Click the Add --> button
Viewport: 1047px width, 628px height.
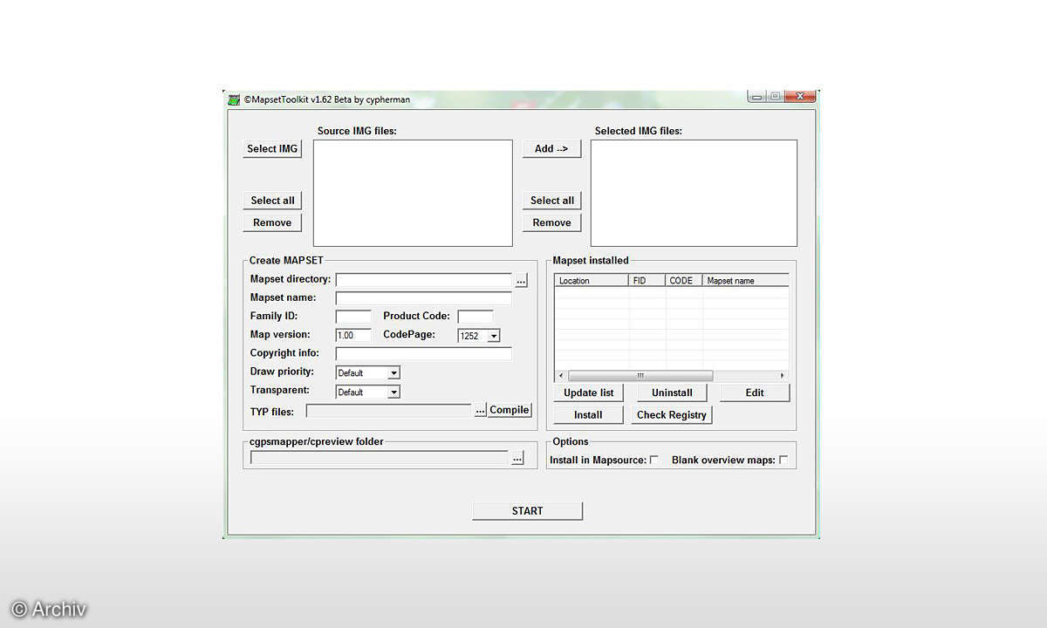pyautogui.click(x=551, y=148)
